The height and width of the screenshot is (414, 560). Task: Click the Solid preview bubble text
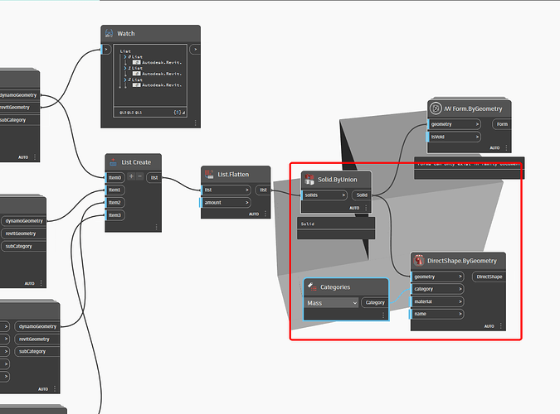[x=308, y=224]
